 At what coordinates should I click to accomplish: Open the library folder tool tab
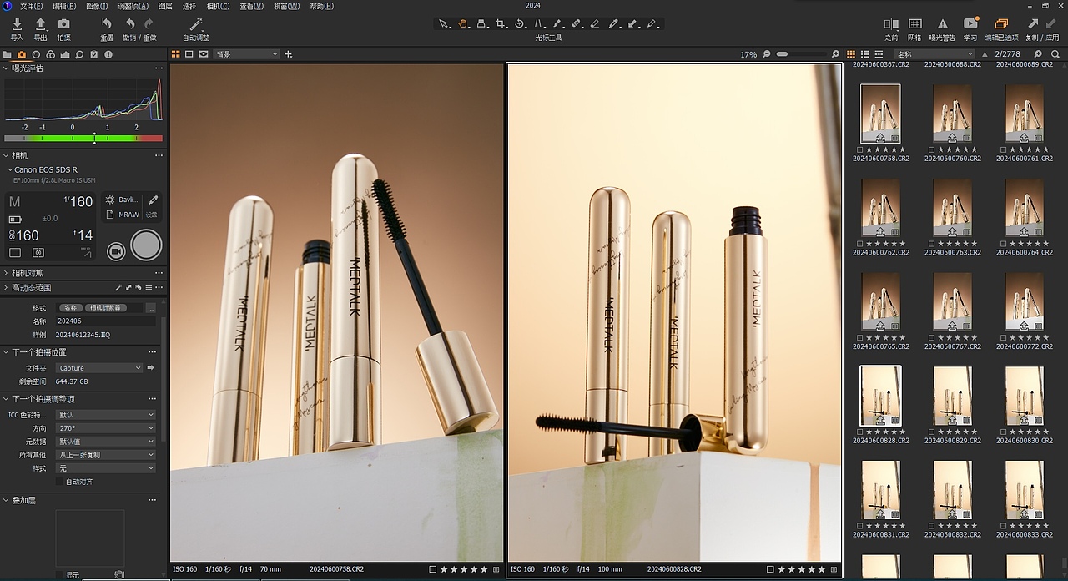coord(8,54)
